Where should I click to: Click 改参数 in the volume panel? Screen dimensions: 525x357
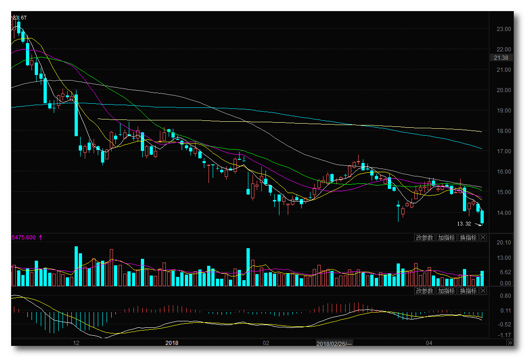point(424,238)
